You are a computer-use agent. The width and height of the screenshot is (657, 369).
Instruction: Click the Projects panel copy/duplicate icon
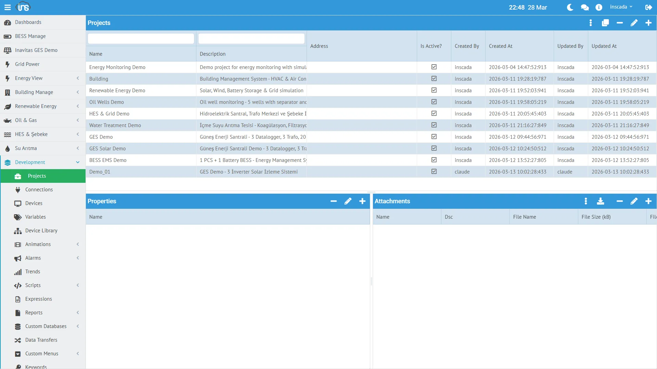[x=605, y=23]
